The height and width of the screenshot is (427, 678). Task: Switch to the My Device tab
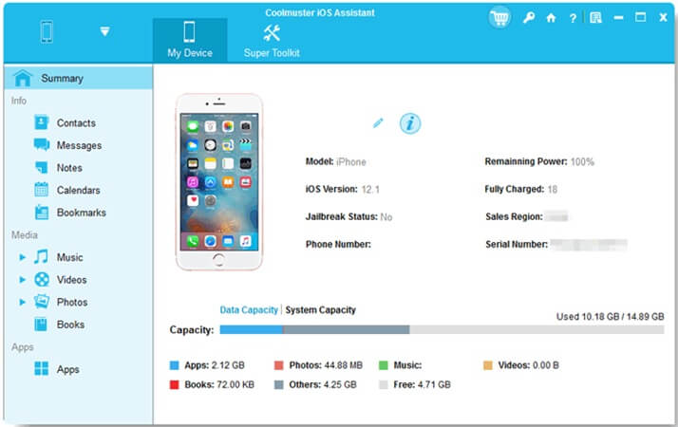pyautogui.click(x=190, y=40)
